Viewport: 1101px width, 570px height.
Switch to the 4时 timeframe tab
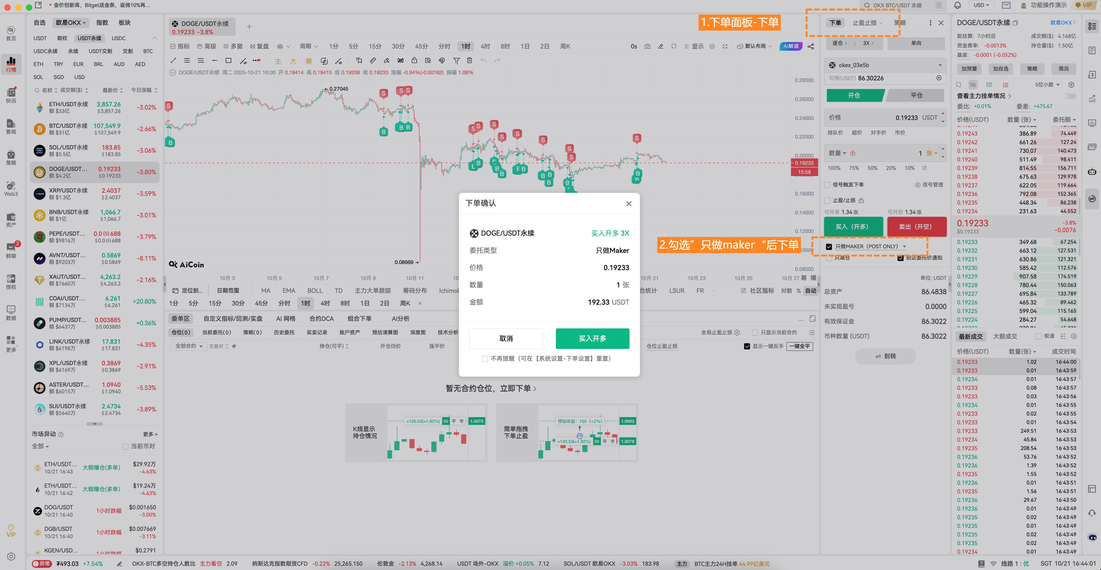[485, 46]
